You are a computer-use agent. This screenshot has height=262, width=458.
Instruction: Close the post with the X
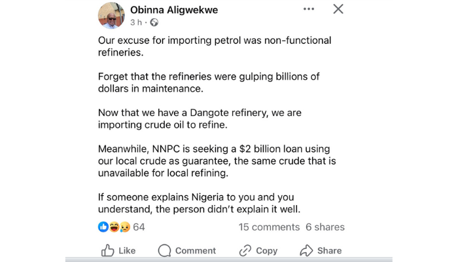point(338,9)
